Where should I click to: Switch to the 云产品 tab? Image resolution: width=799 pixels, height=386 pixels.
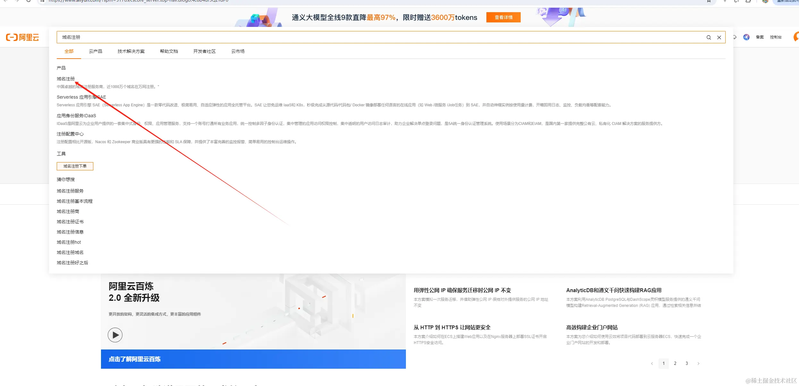[96, 51]
